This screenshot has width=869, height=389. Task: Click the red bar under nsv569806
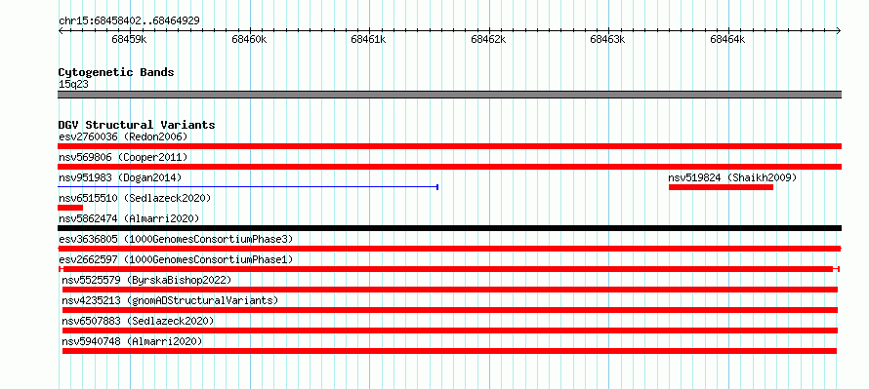449,167
